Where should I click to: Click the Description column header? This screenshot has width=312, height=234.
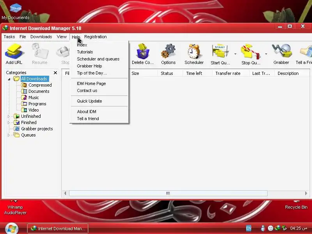(292, 73)
